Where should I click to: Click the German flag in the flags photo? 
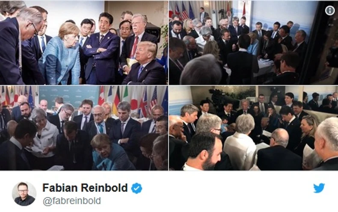pyautogui.click(x=116, y=100)
